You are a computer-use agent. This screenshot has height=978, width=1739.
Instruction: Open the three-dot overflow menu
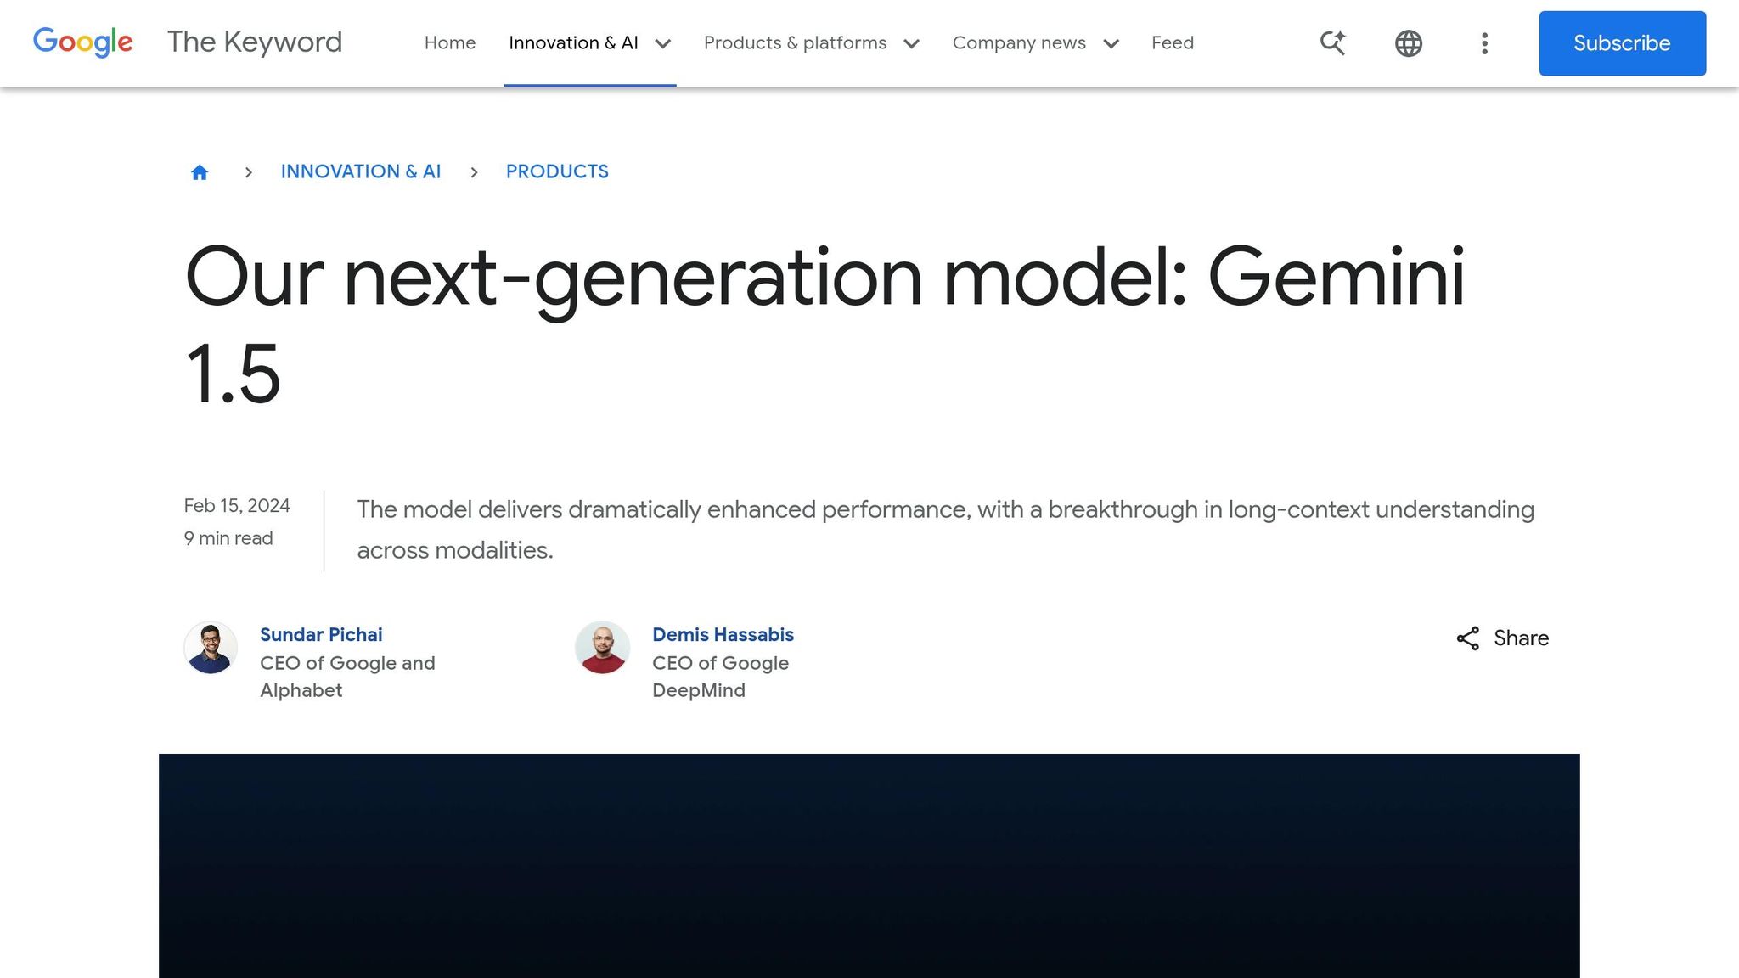[x=1484, y=42]
